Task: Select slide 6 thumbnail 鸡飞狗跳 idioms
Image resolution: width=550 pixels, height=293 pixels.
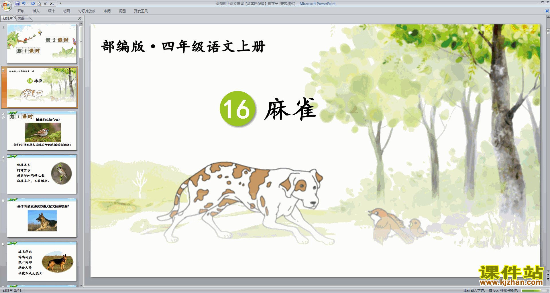Action: click(x=42, y=261)
